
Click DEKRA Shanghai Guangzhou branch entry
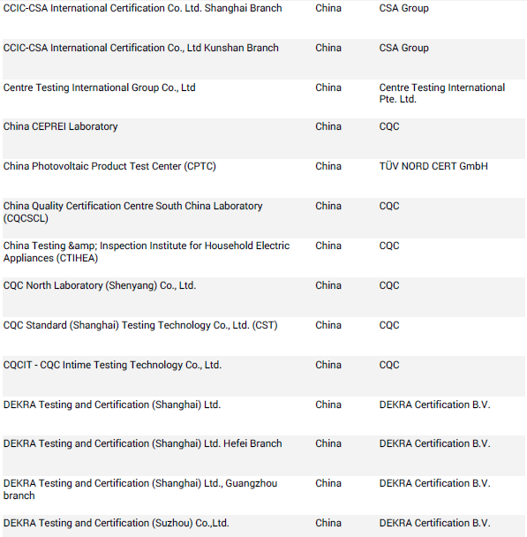point(140,489)
